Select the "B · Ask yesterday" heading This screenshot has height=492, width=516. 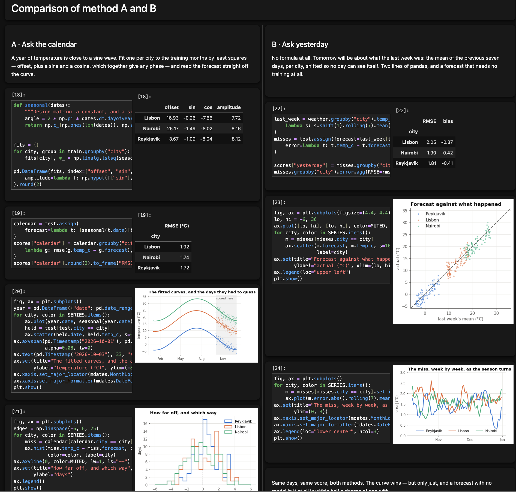[x=300, y=44]
